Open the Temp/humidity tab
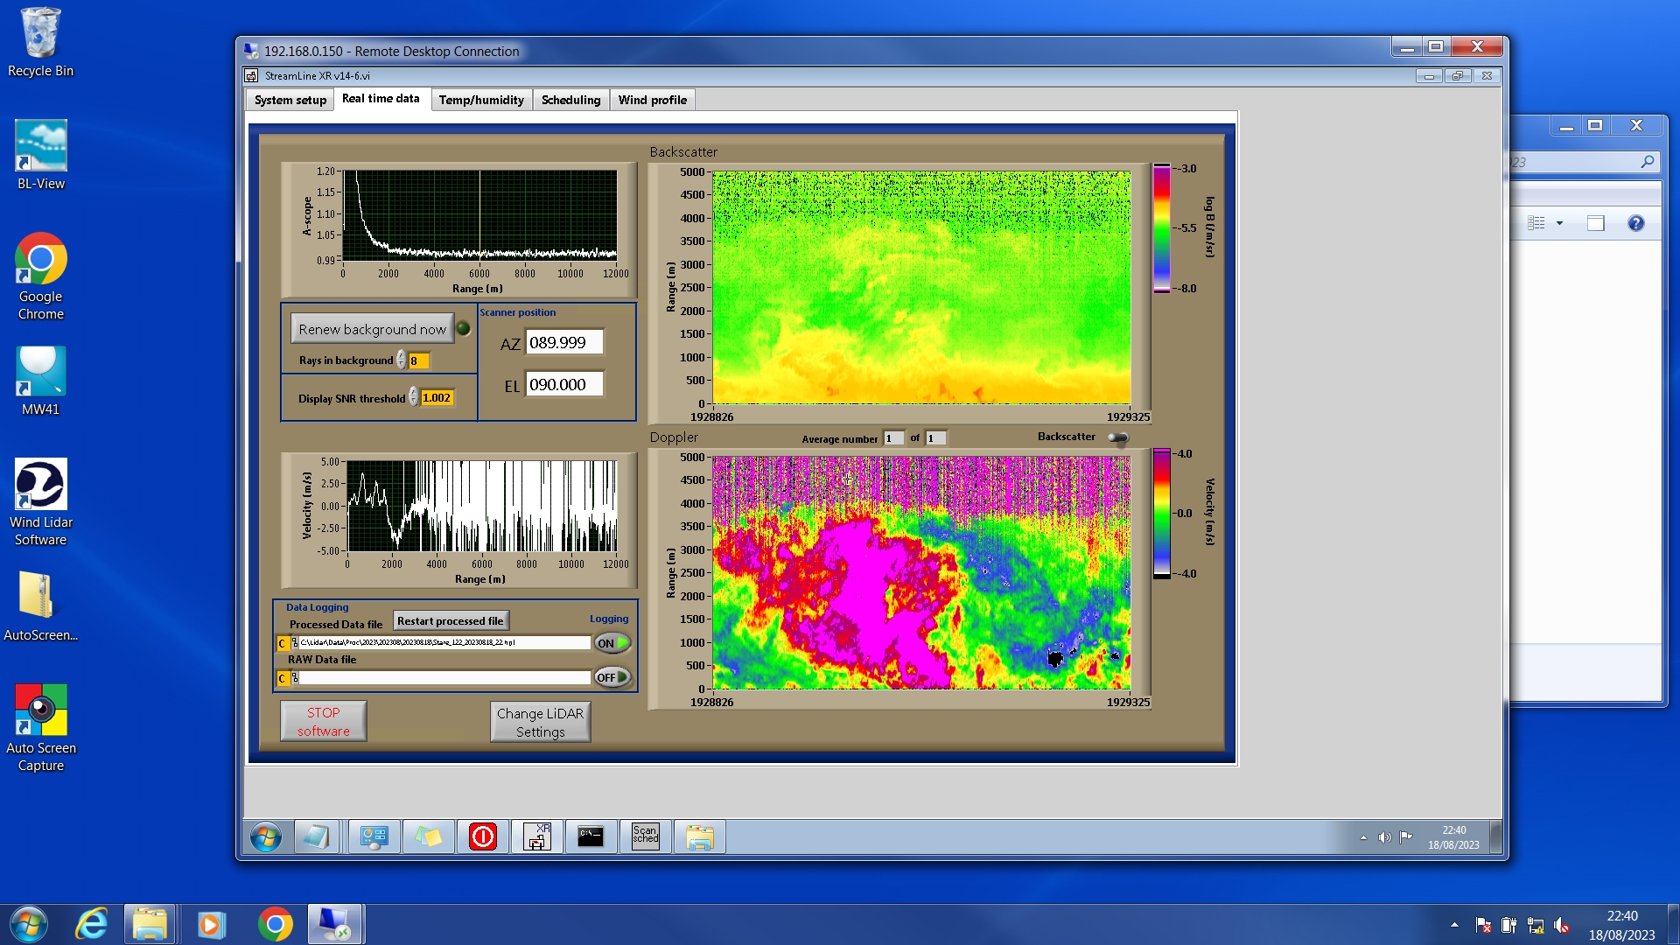1680x945 pixels. 481,100
